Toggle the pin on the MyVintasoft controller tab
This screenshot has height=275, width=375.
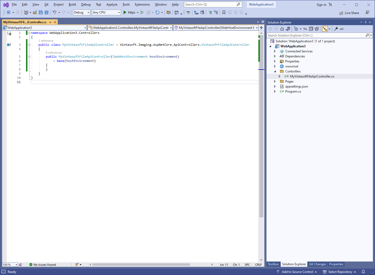point(50,22)
